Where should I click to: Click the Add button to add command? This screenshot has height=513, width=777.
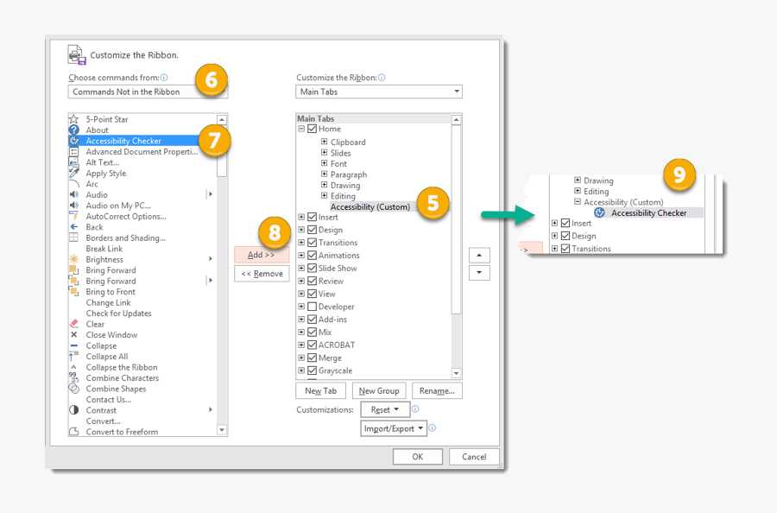[x=262, y=254]
